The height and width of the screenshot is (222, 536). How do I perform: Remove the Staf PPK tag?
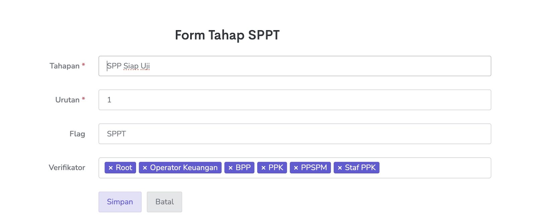pos(340,168)
